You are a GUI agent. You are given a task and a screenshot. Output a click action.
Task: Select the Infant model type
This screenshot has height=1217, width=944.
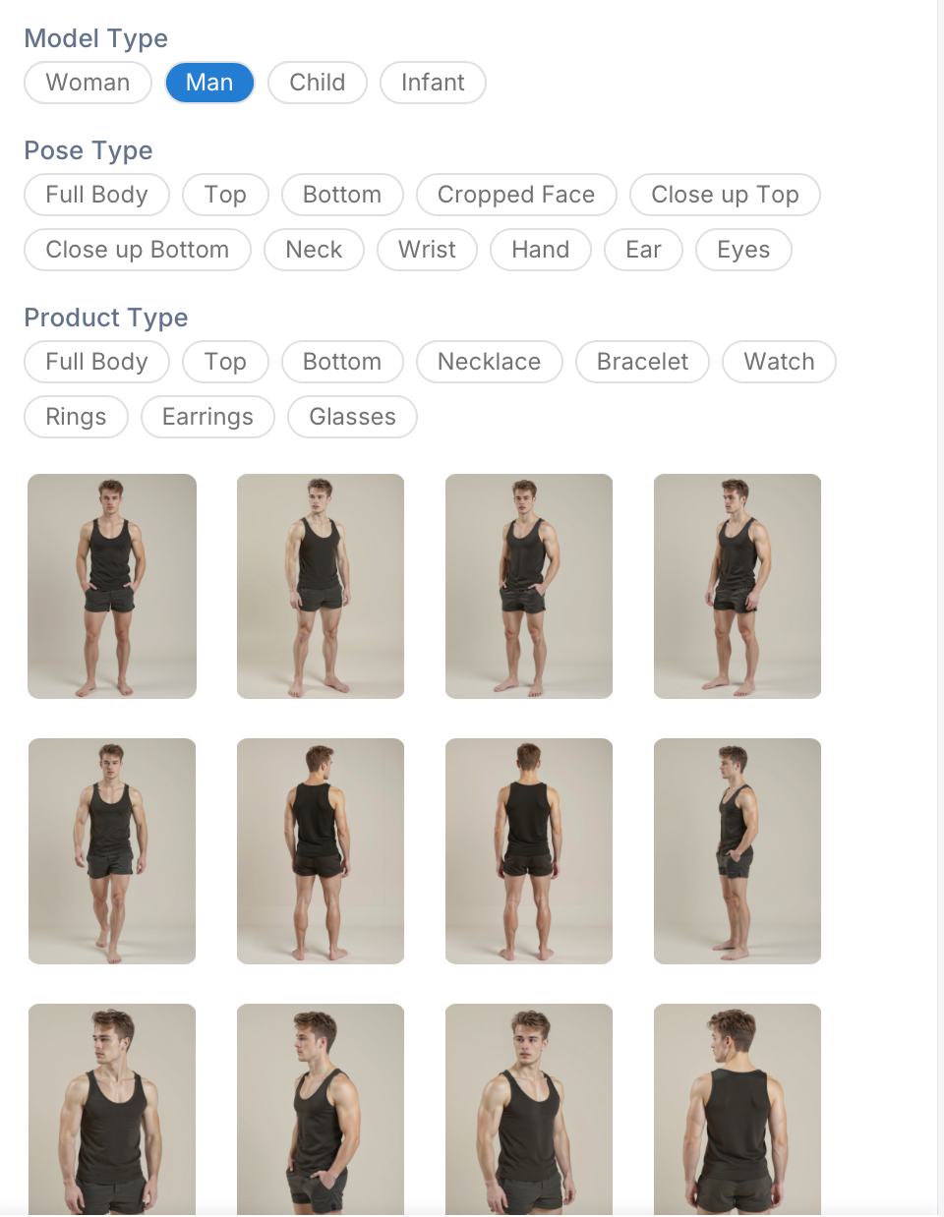click(x=433, y=83)
